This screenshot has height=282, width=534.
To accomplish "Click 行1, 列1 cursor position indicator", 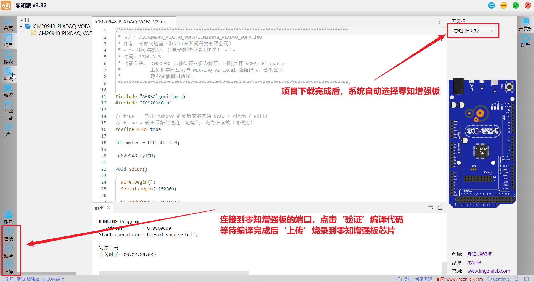I will pos(403,279).
